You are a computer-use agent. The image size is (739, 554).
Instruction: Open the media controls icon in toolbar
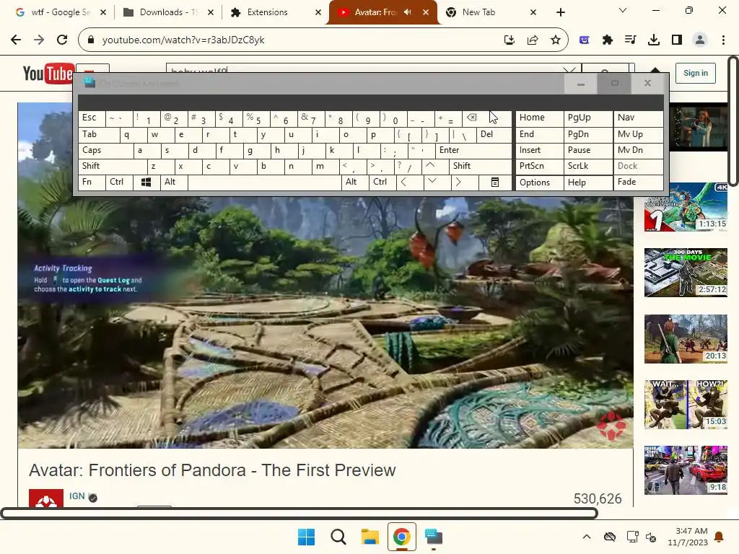click(x=631, y=40)
